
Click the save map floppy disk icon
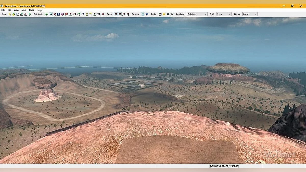click(x=18, y=14)
